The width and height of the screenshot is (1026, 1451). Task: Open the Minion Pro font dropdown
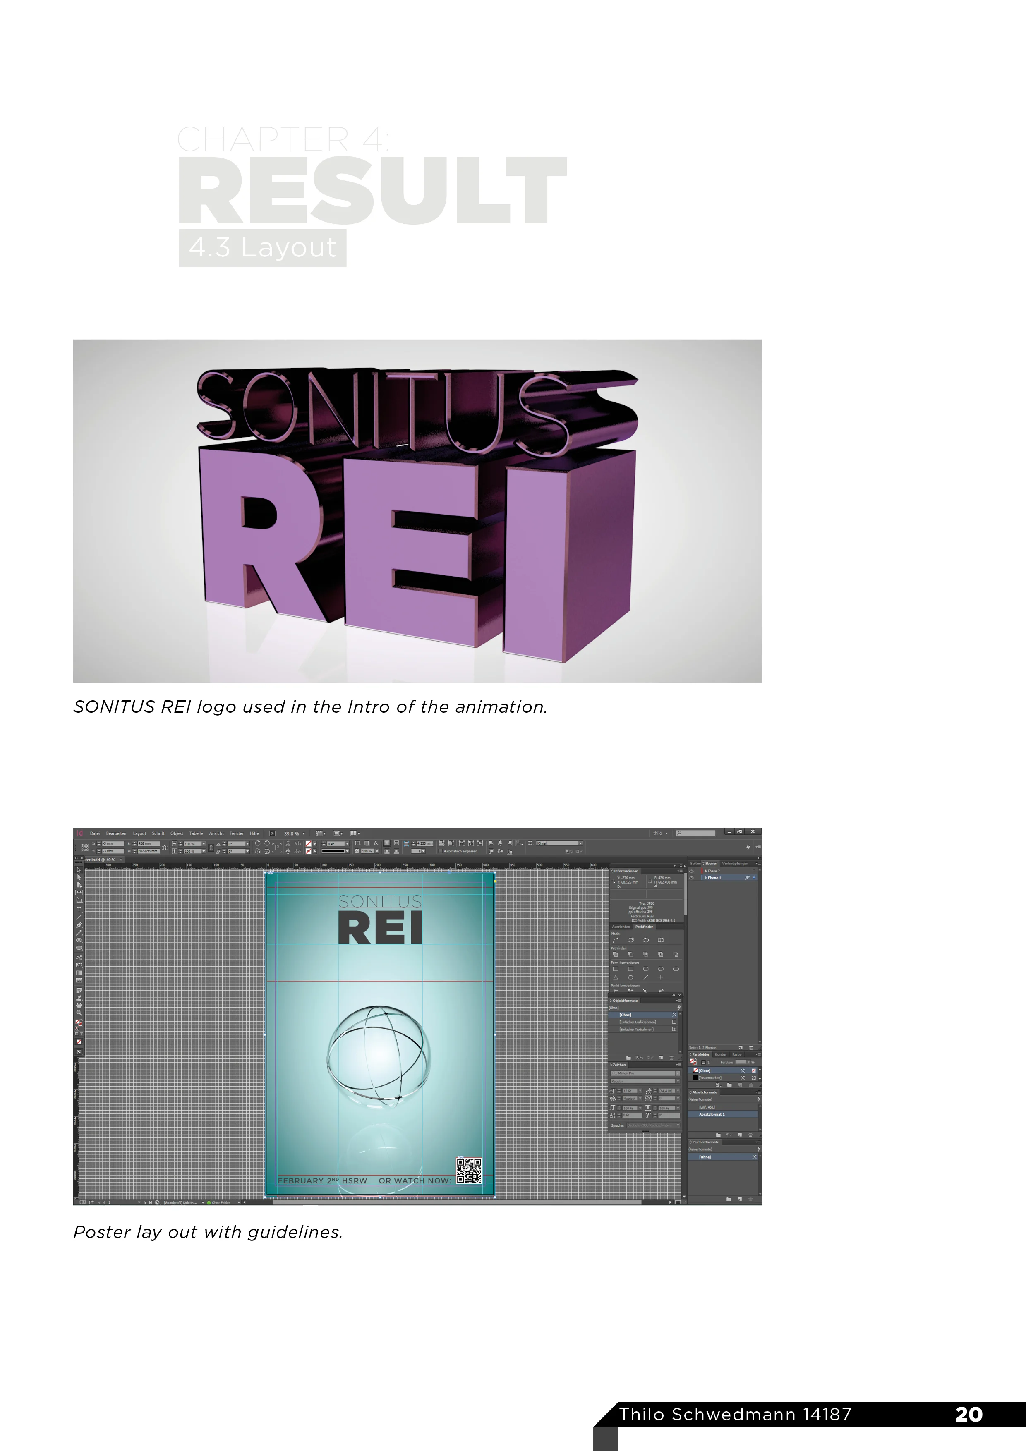point(678,1073)
